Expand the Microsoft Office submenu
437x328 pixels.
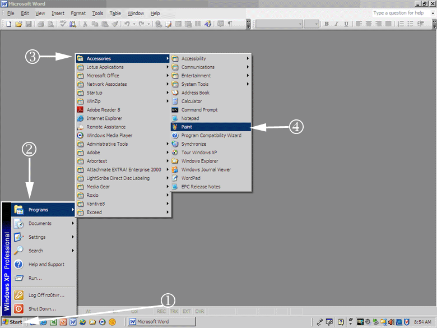tap(103, 76)
